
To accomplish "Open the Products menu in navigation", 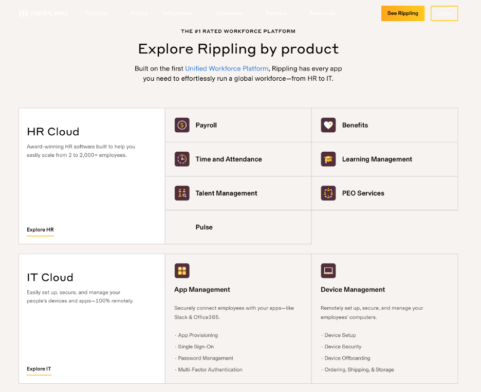I will point(97,13).
